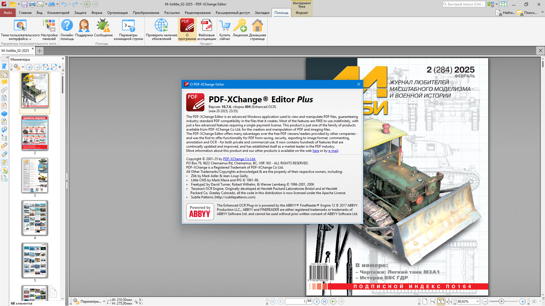Switch to the Защита ribbon tab
Viewport: 545px width, 306px height.
coord(80,13)
